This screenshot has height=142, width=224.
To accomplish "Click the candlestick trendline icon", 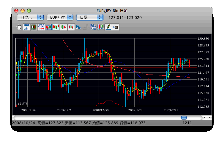I will coord(101,27).
